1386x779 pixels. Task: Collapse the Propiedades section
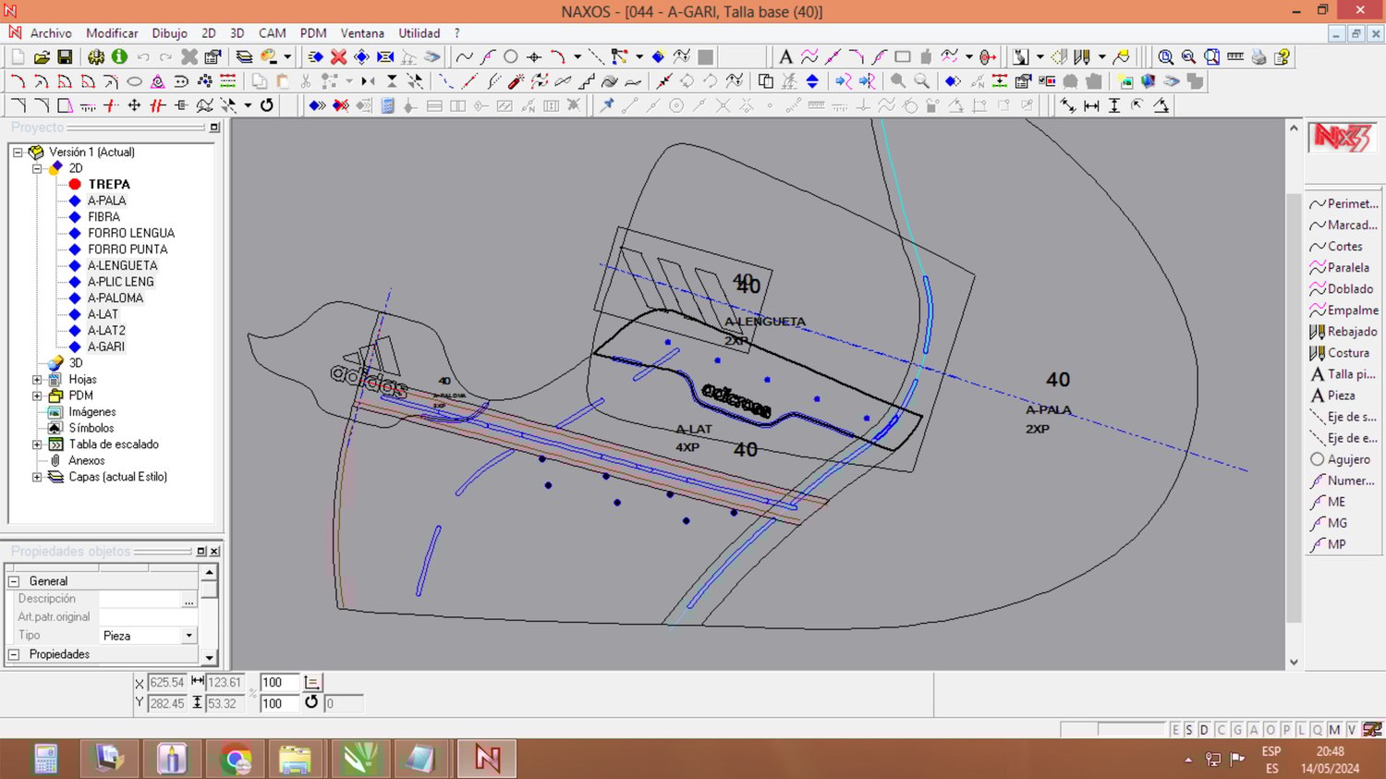tap(14, 654)
